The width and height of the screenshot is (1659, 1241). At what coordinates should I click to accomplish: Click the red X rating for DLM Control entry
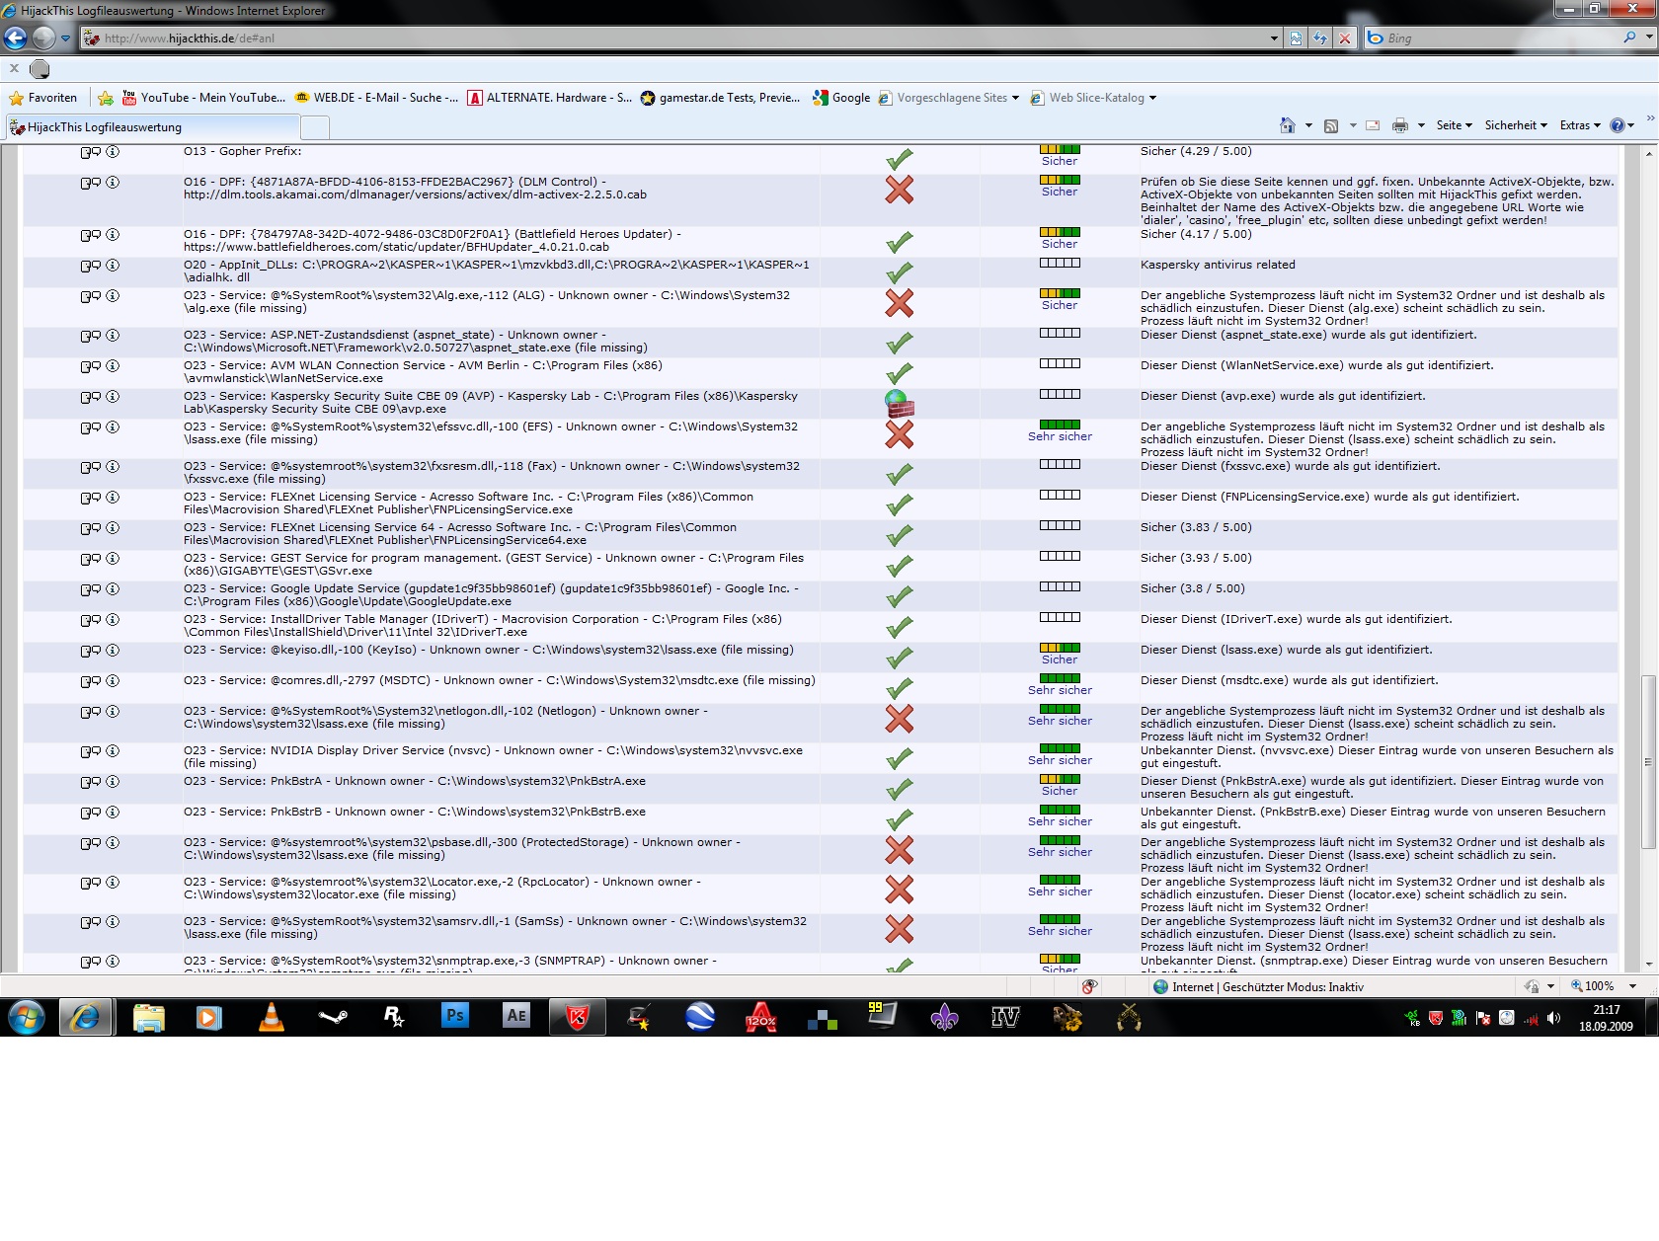click(899, 190)
